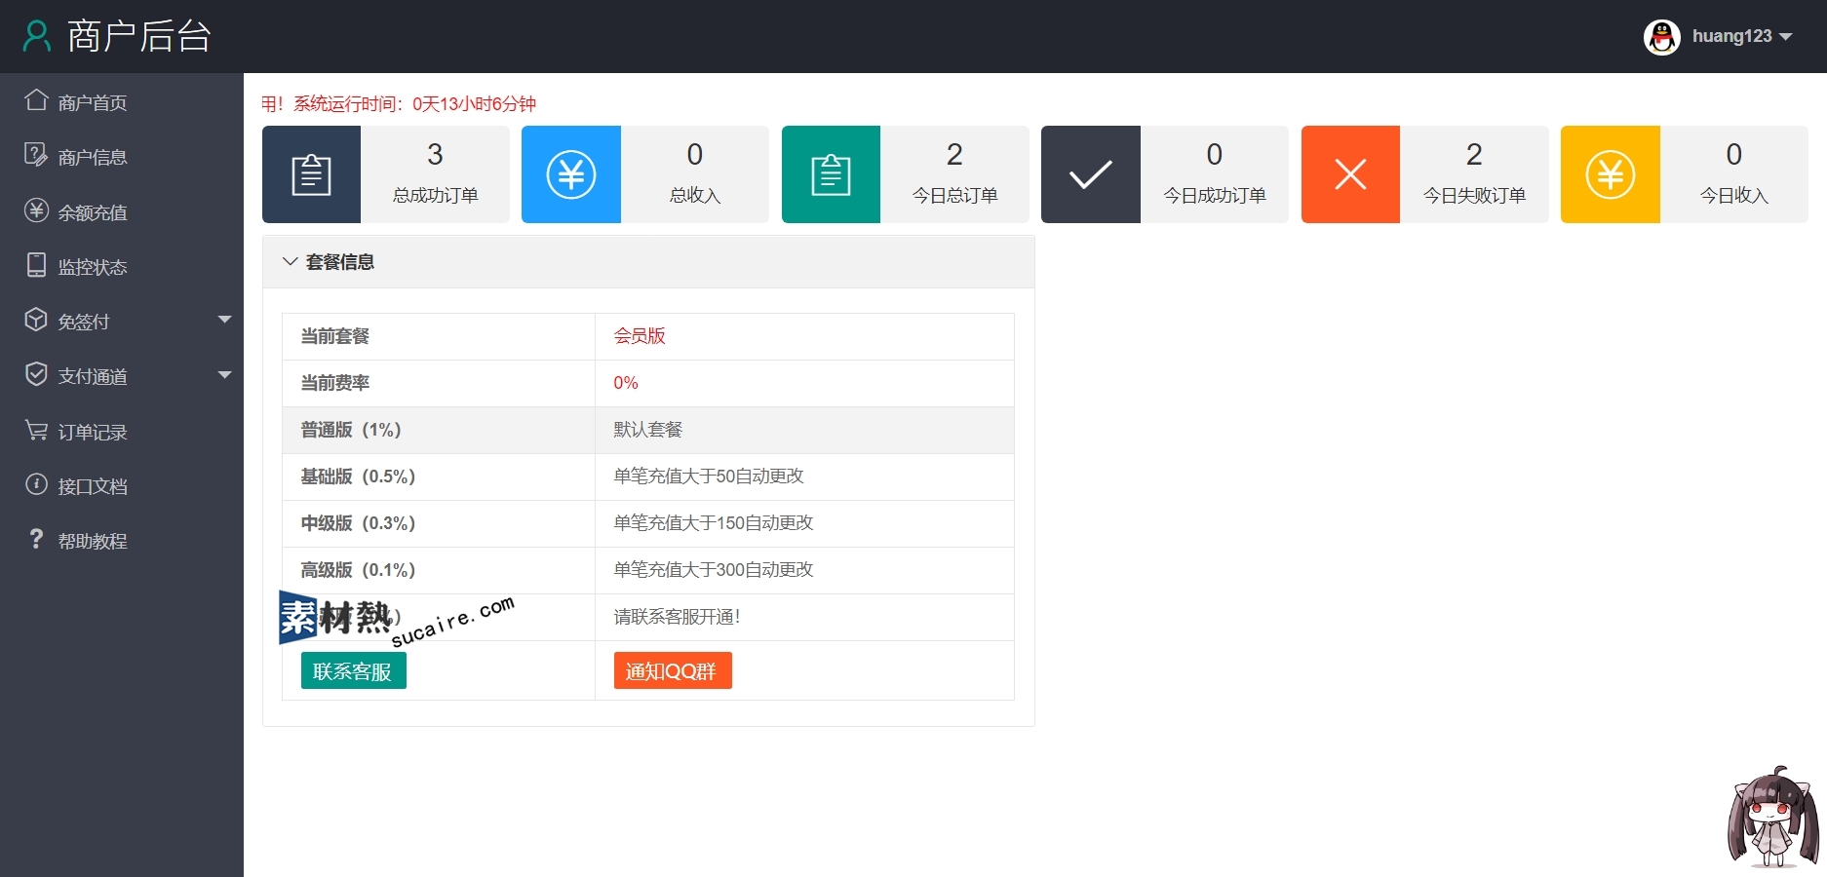Image resolution: width=1827 pixels, height=877 pixels.
Task: Click the yellow yen icon for 今日收入
Action: click(1610, 174)
